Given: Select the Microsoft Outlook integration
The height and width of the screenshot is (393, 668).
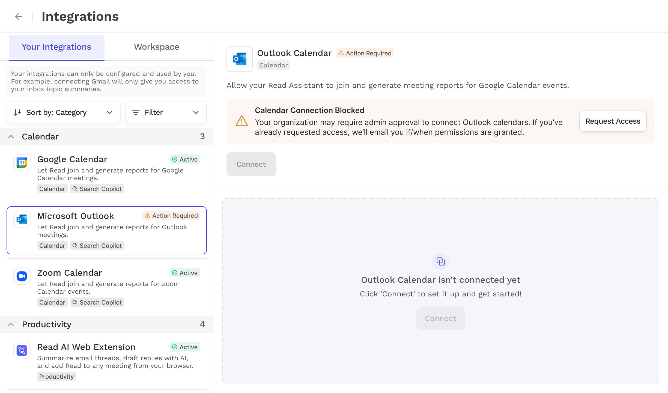Looking at the screenshot, I should pyautogui.click(x=107, y=230).
